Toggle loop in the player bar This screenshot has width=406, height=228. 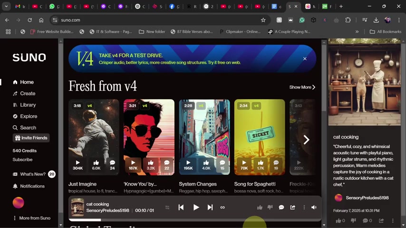222,207
